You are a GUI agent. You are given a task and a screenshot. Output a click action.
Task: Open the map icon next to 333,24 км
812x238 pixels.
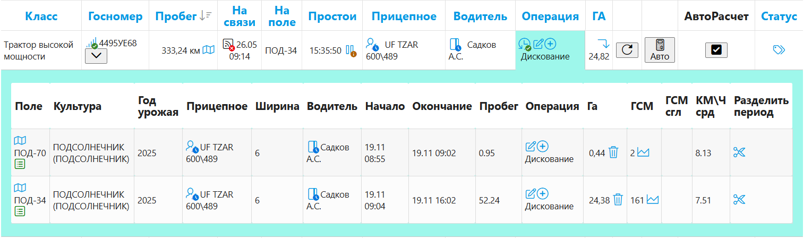pos(209,50)
